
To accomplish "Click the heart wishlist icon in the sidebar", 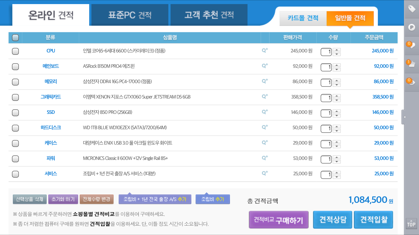I will point(411,45).
